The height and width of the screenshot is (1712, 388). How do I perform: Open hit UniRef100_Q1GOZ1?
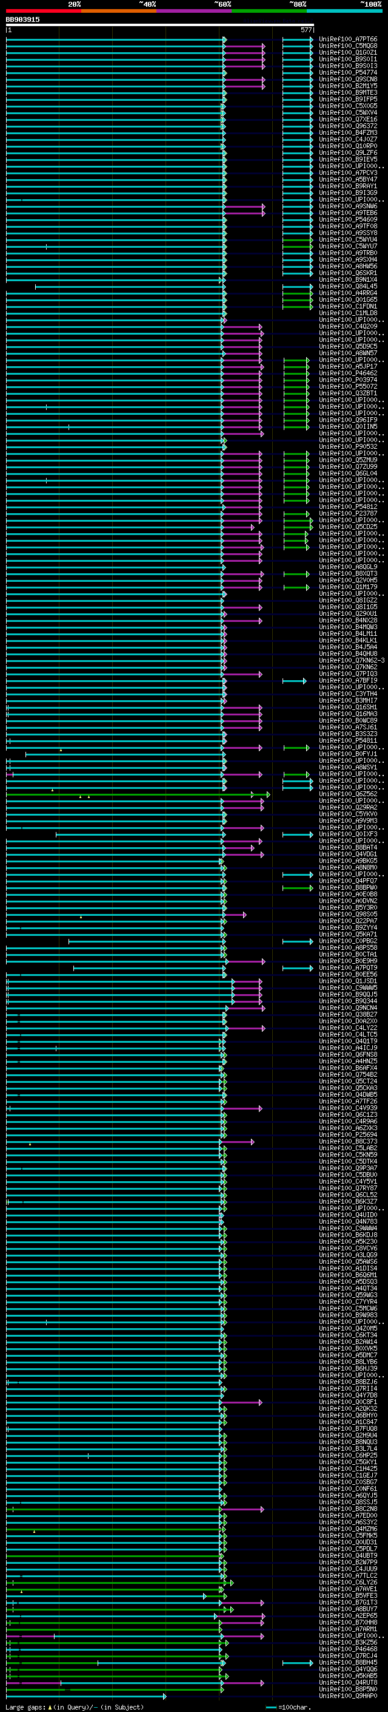[347, 52]
